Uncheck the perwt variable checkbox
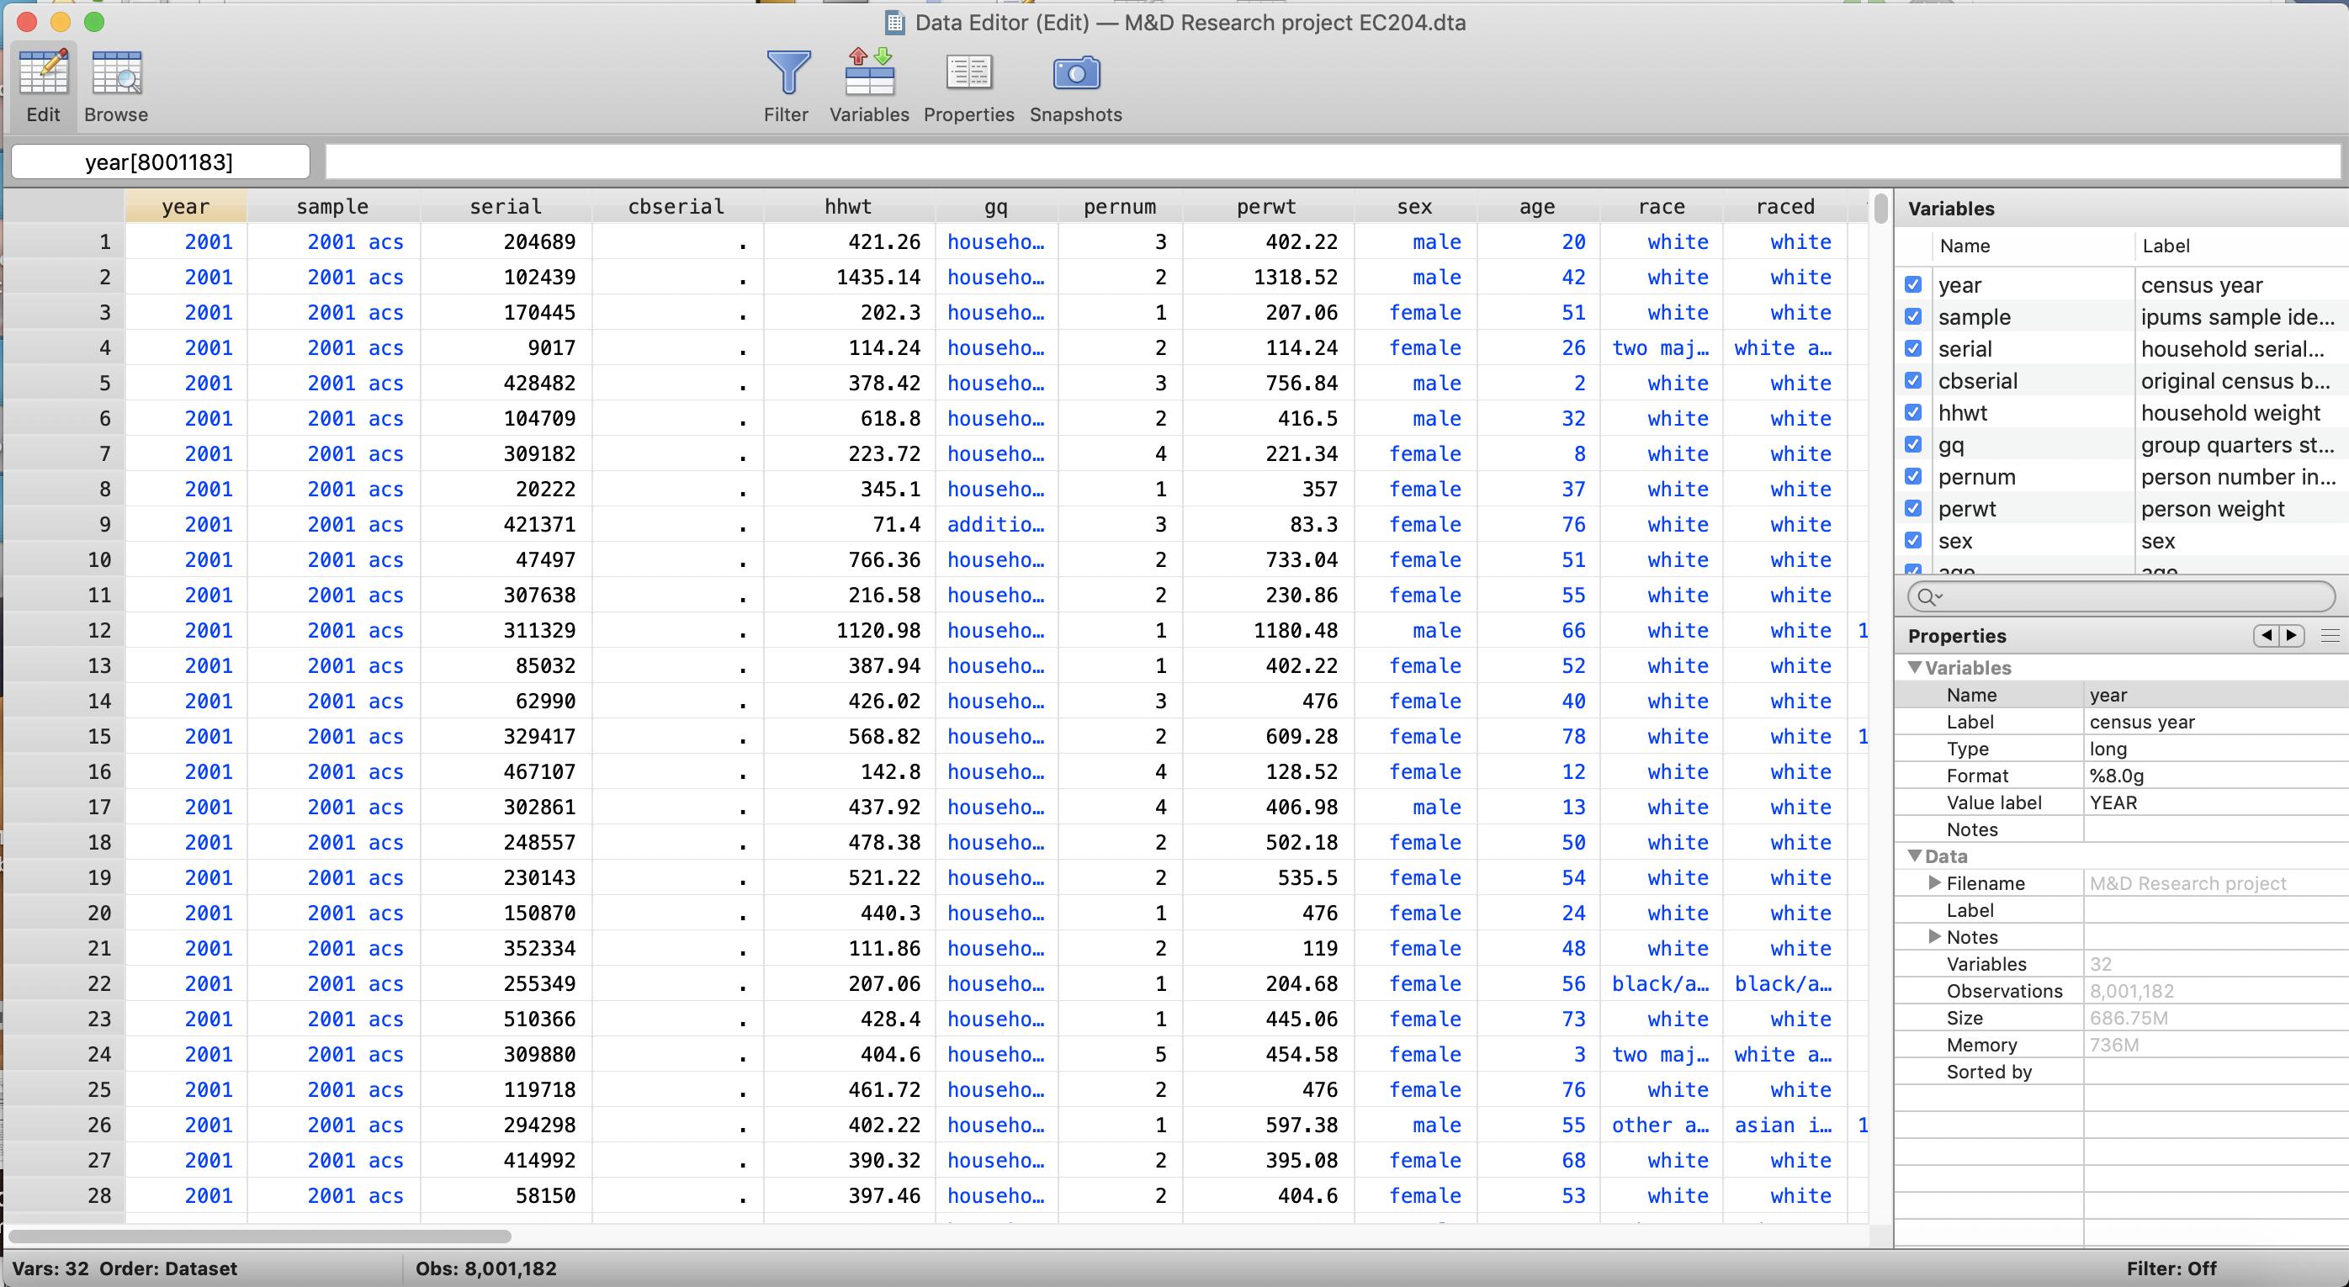Screen dimensions: 2349x1287 tap(1914, 508)
